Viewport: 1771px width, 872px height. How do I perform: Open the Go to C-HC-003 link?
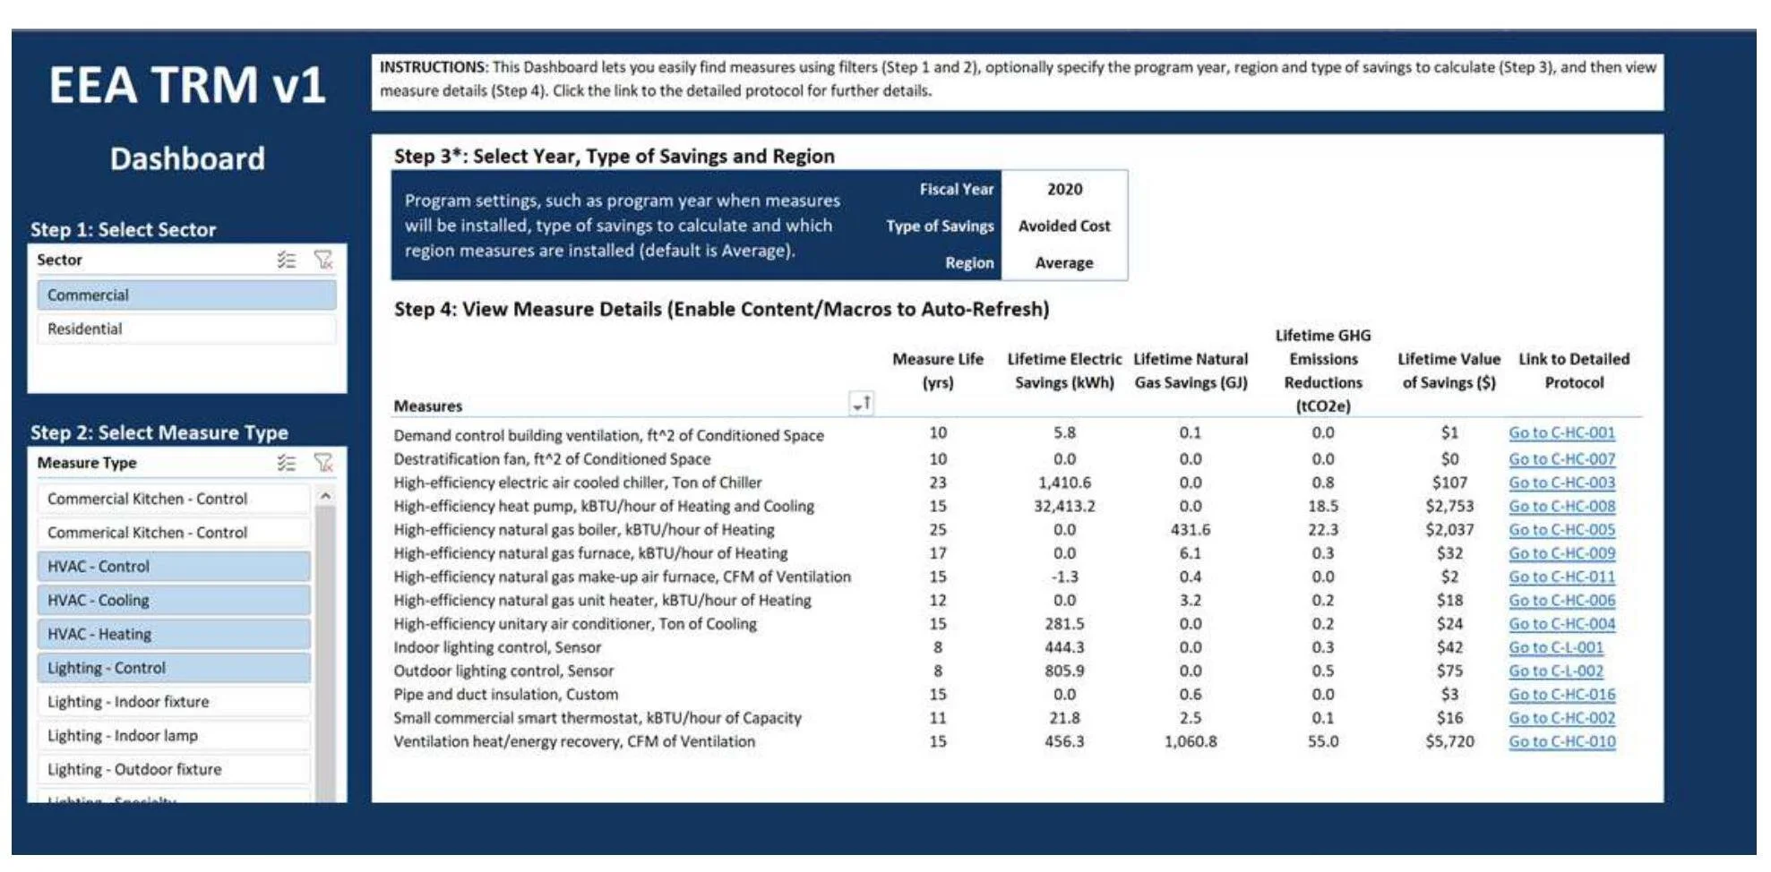tap(1561, 483)
